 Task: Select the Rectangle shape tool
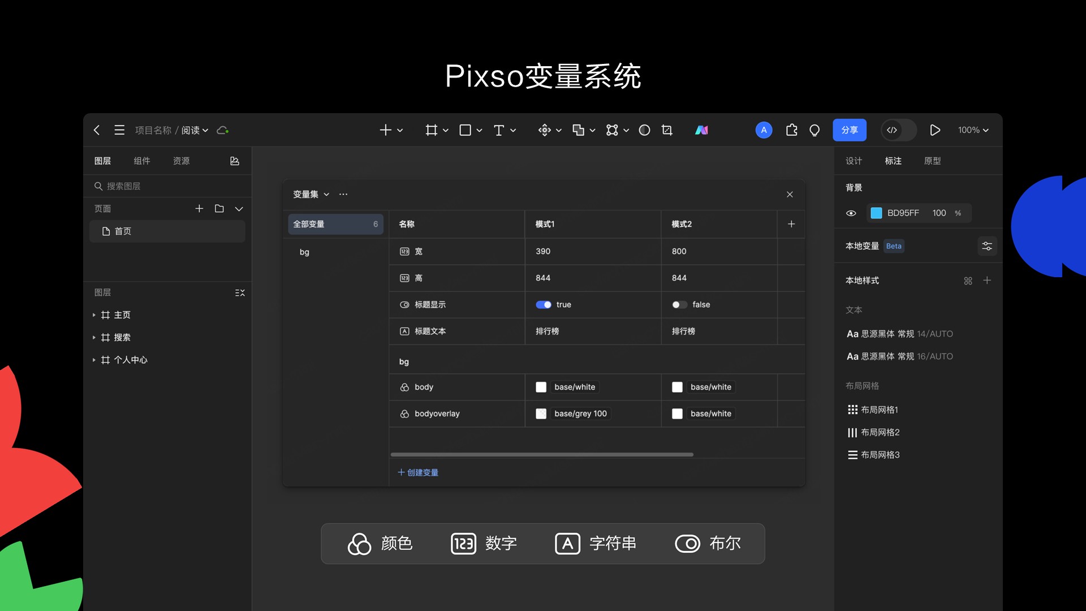coord(465,130)
